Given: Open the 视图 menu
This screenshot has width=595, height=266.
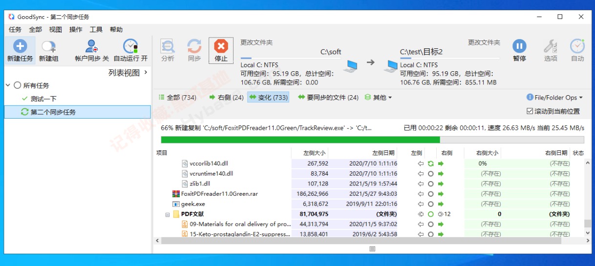Looking at the screenshot, I should 55,30.
